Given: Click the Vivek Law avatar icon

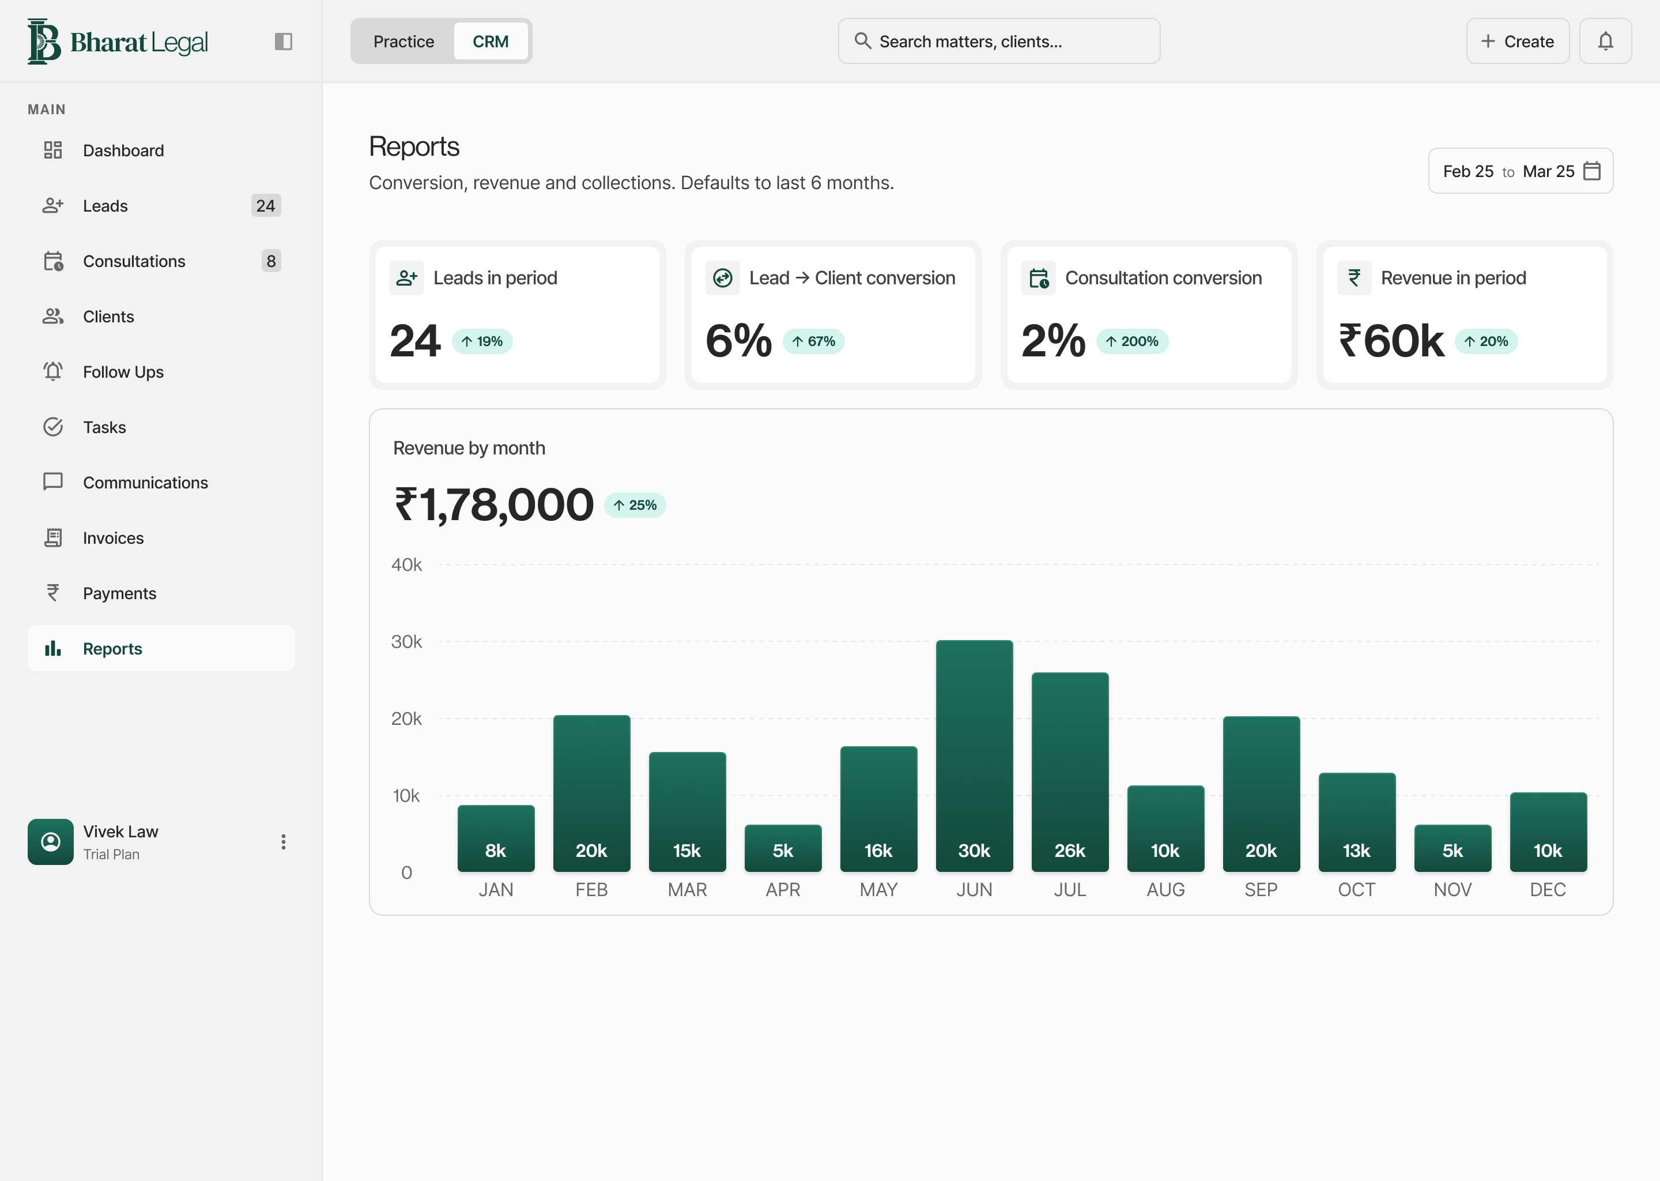Looking at the screenshot, I should click(50, 841).
